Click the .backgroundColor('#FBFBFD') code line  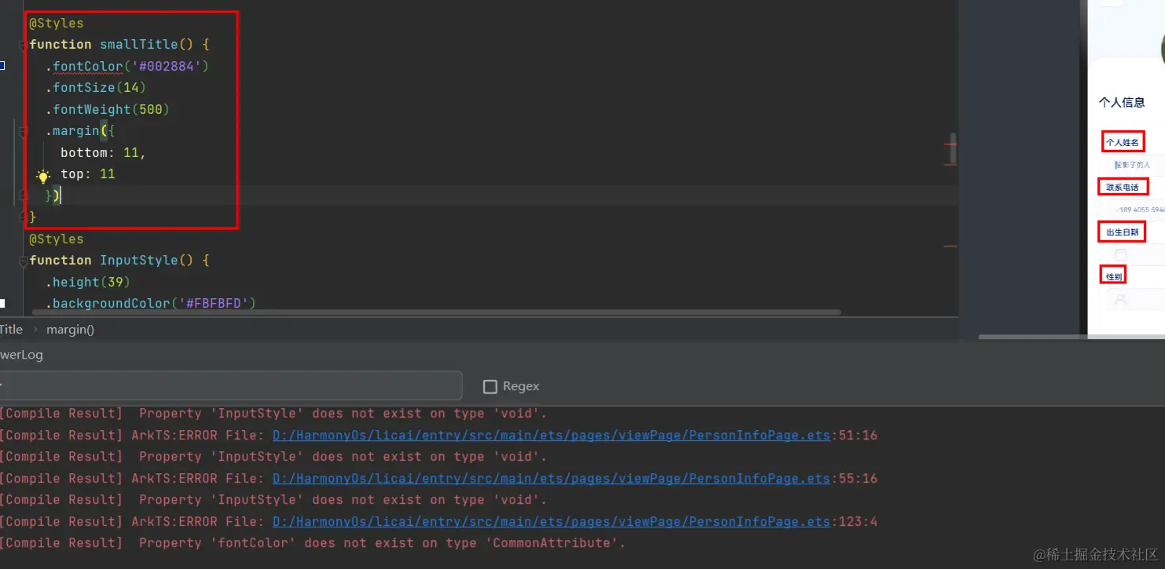pyautogui.click(x=151, y=304)
